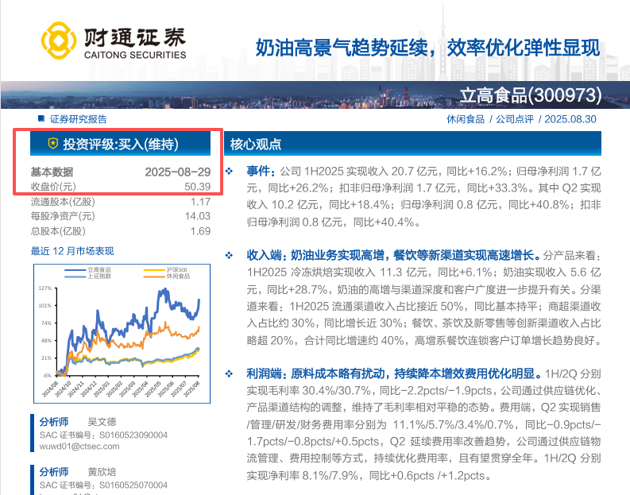Click the value 1.17
This screenshot has height=495, width=630.
pyautogui.click(x=200, y=202)
